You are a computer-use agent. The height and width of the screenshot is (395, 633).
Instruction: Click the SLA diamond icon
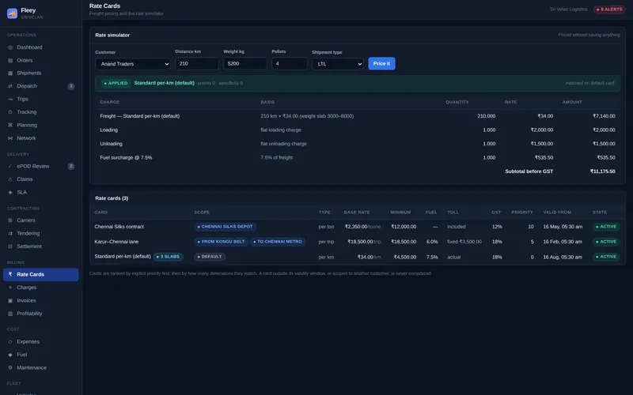click(10, 192)
